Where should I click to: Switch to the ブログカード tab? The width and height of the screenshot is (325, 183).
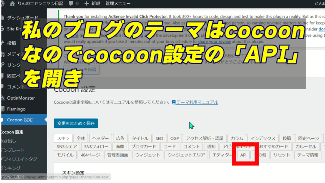pos(143,147)
